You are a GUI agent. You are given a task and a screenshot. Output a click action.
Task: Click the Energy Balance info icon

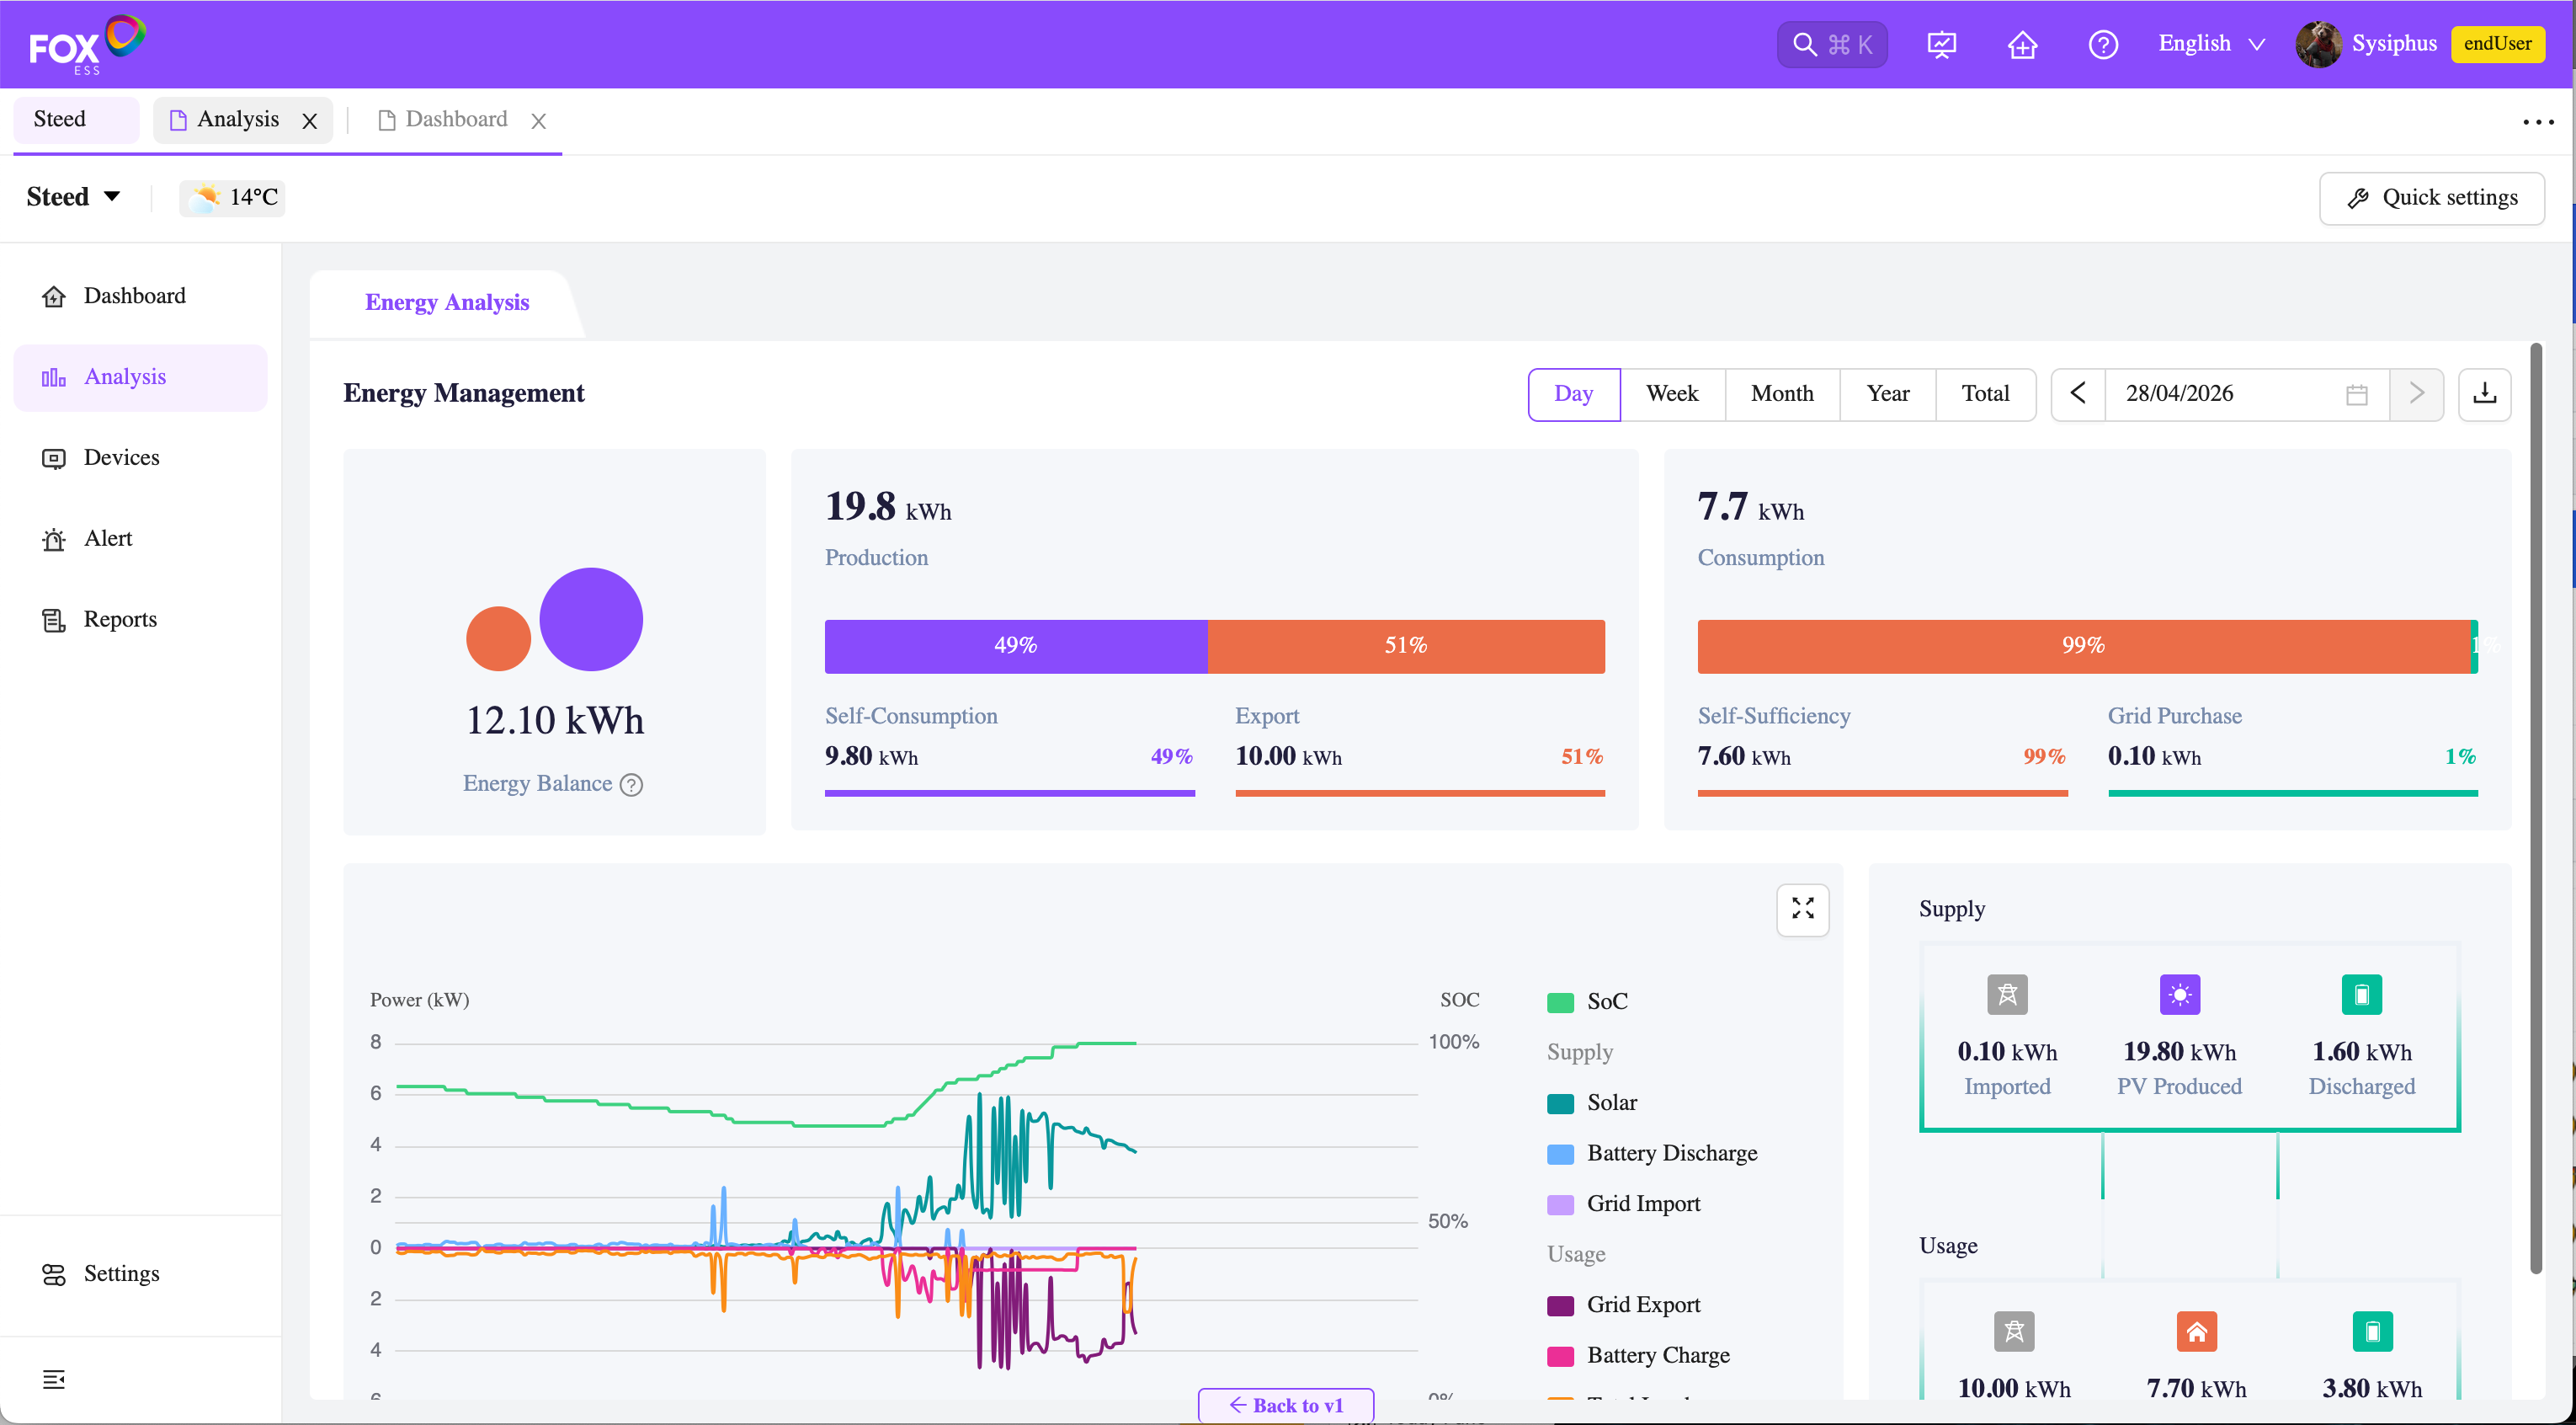(631, 785)
